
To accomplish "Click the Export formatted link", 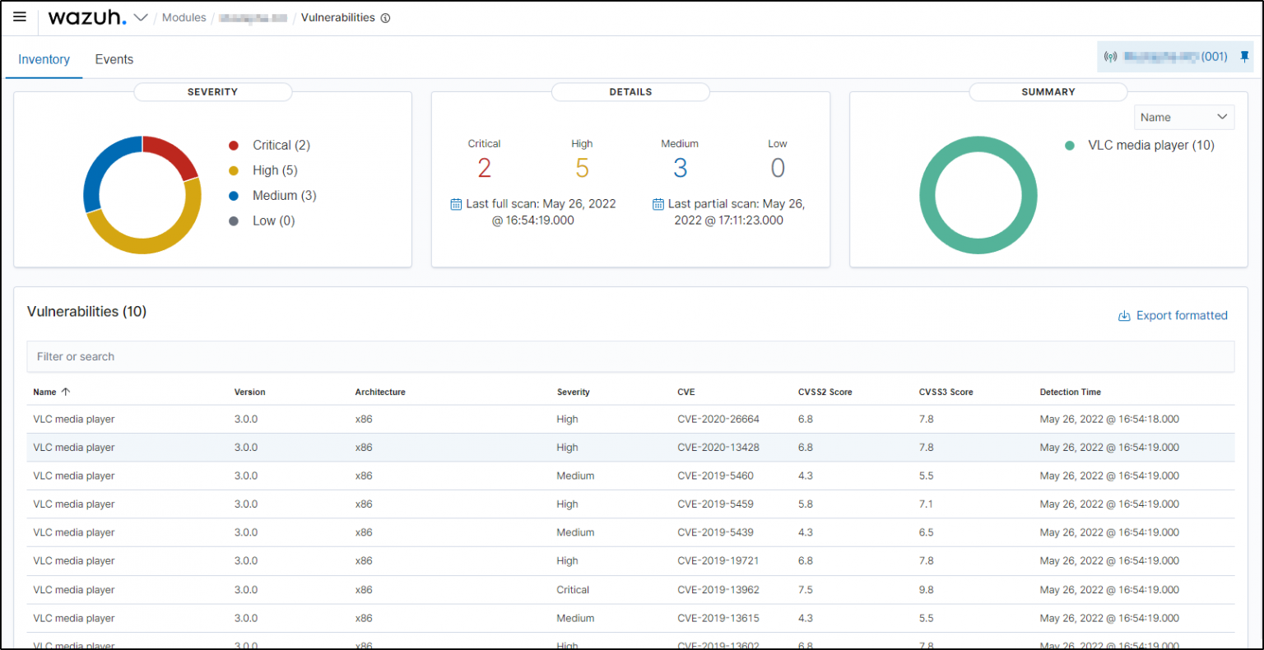I will click(1181, 315).
